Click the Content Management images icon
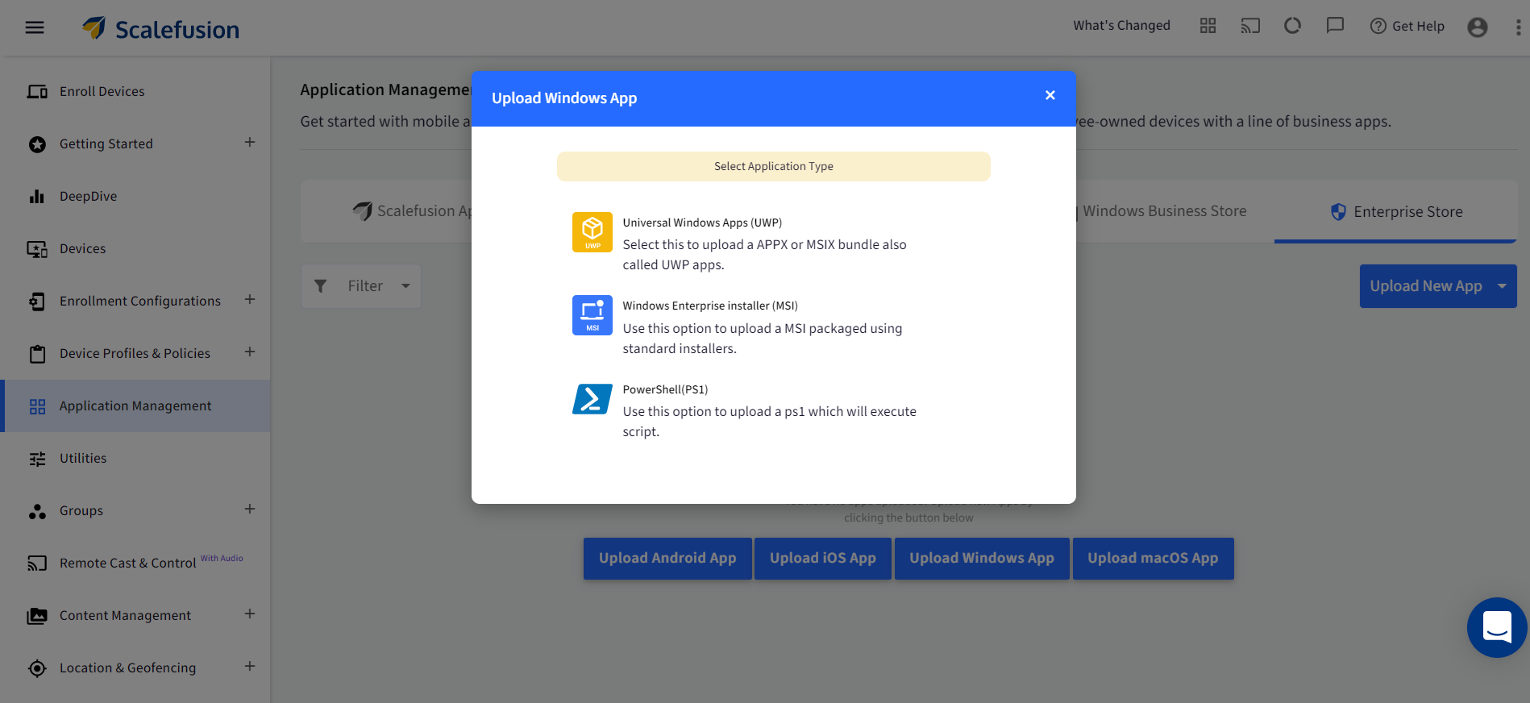The height and width of the screenshot is (703, 1530). (x=37, y=616)
